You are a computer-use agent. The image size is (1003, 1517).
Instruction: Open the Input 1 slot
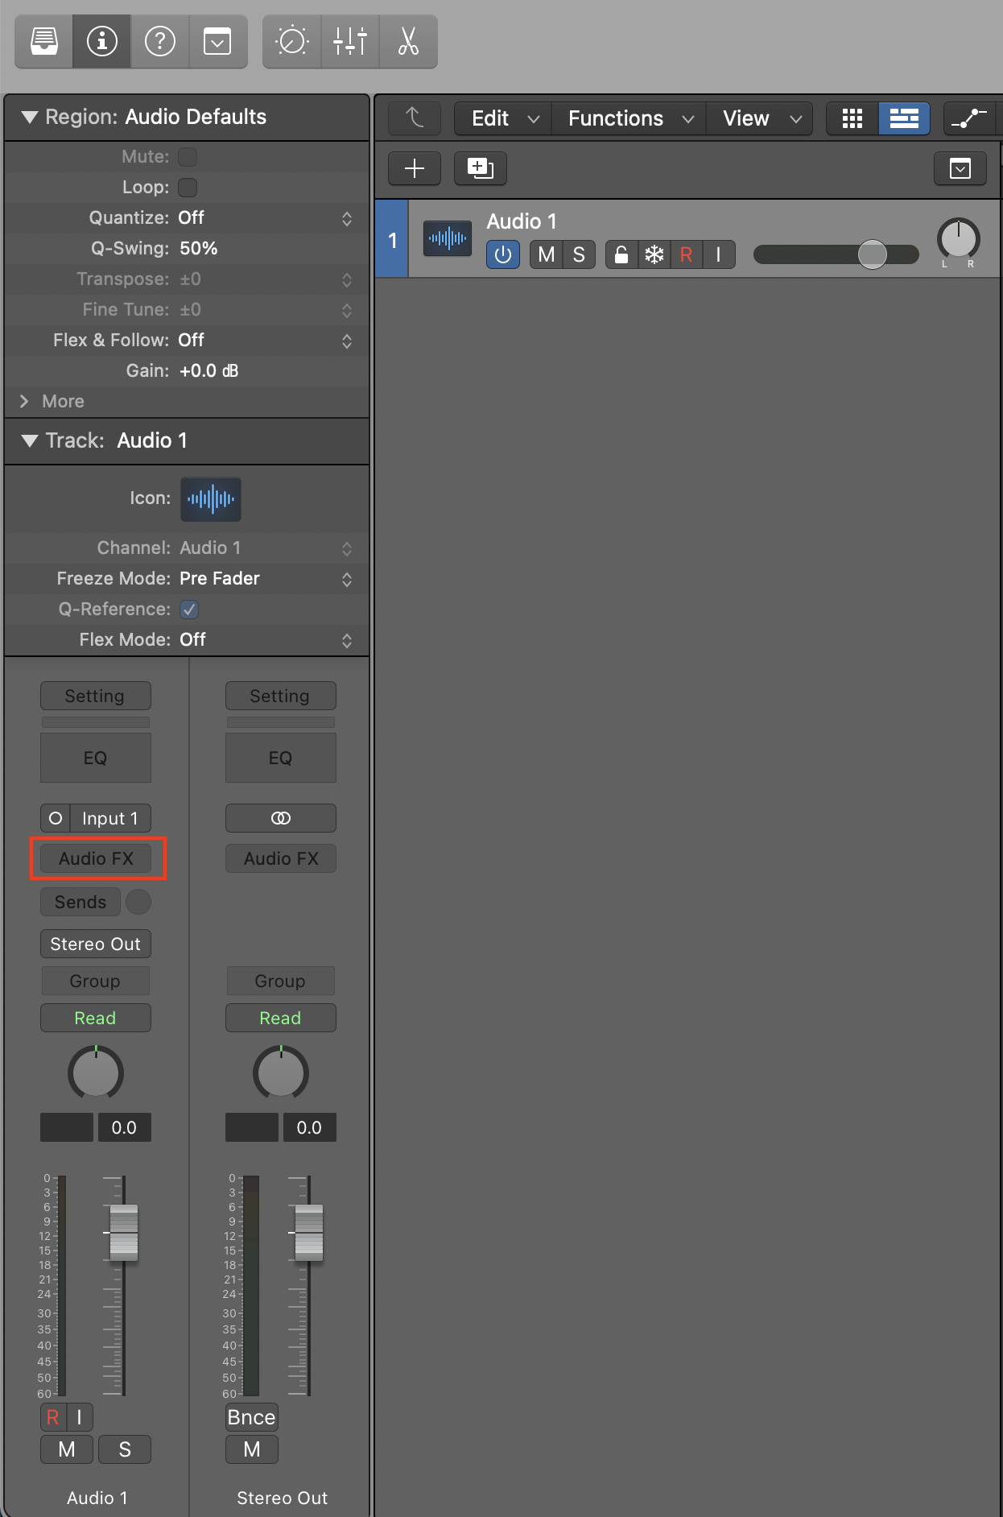[x=110, y=818]
